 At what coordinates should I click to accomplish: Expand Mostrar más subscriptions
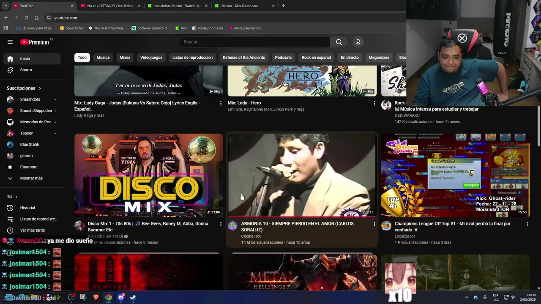(33, 178)
